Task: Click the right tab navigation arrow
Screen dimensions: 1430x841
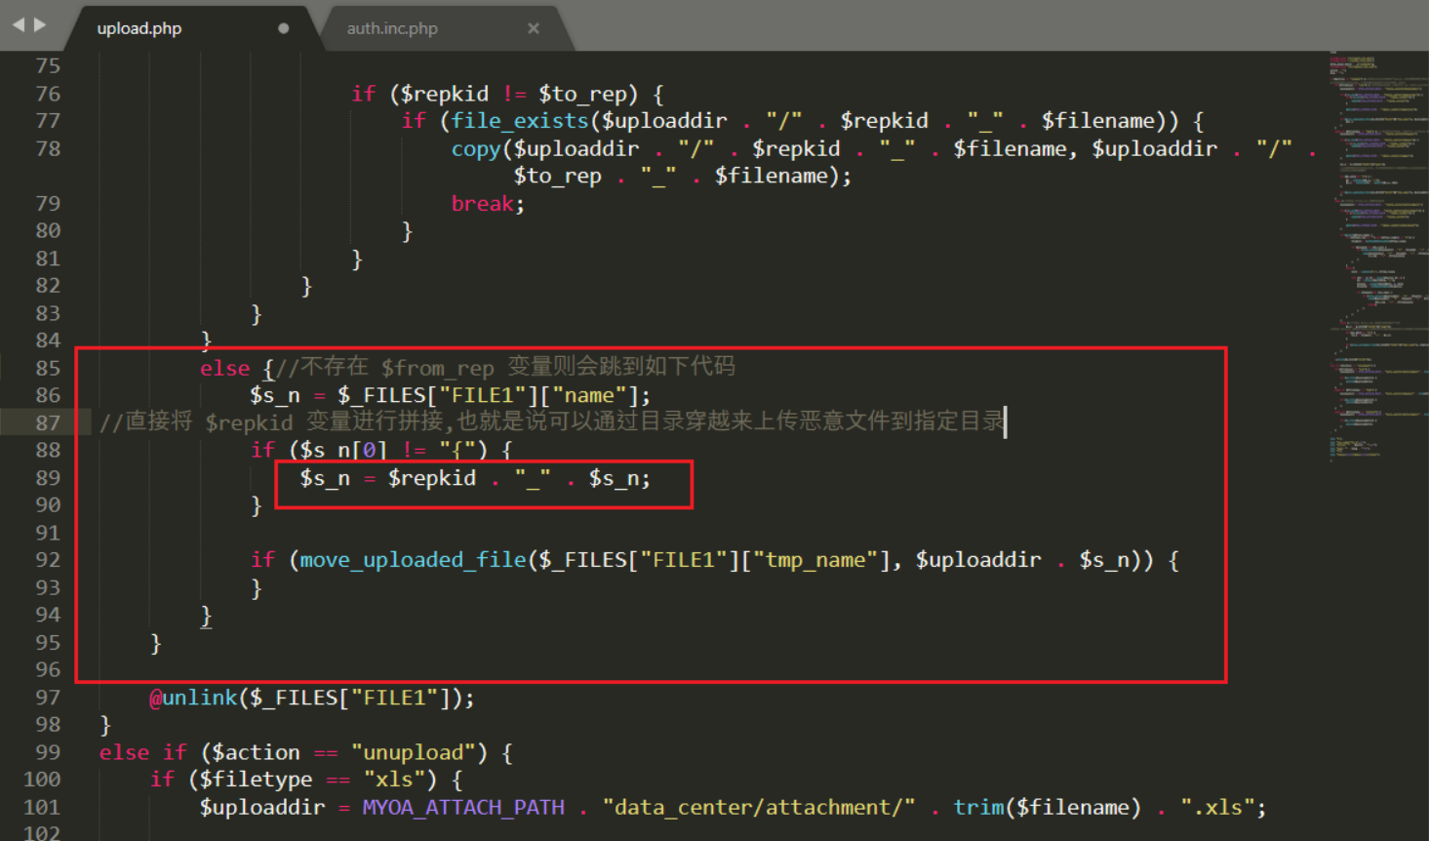Action: pyautogui.click(x=40, y=24)
